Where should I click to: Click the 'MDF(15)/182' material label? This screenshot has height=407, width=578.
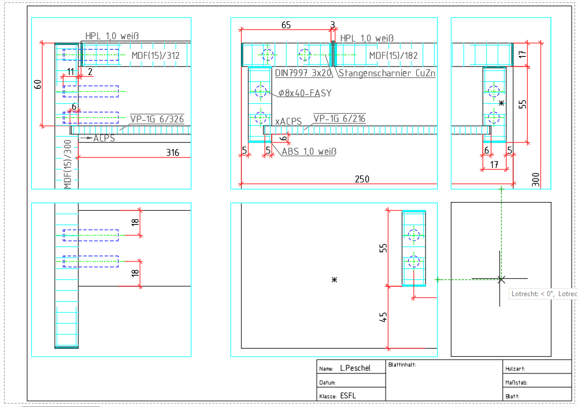(393, 55)
